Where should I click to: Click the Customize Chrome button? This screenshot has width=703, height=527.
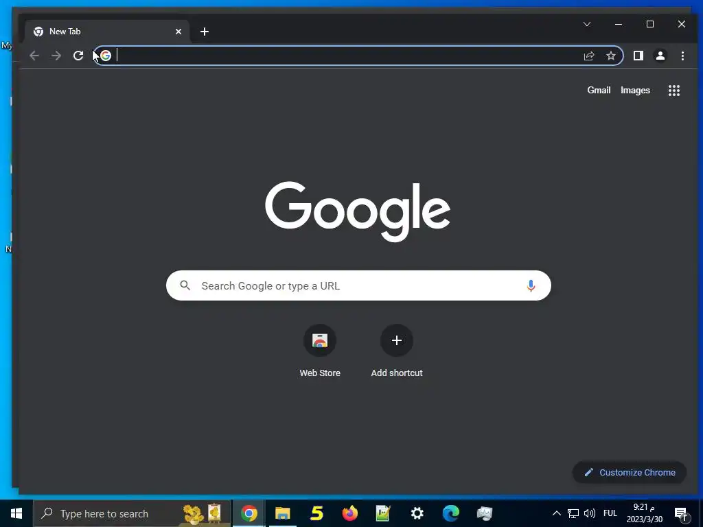coord(630,472)
